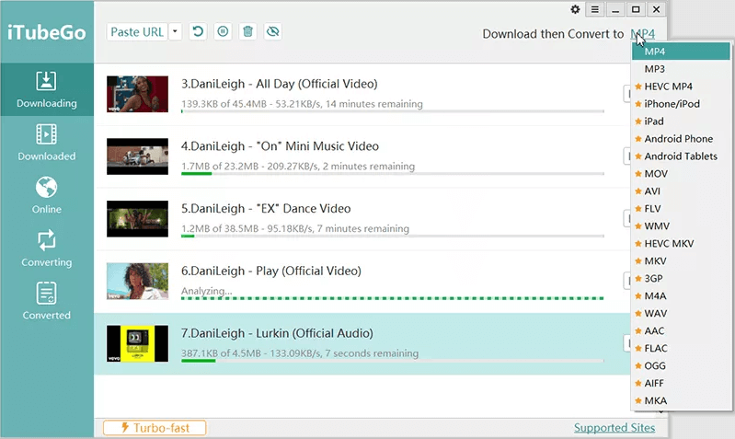This screenshot has height=439, width=735.
Task: Choose MOV format
Action: 681,174
